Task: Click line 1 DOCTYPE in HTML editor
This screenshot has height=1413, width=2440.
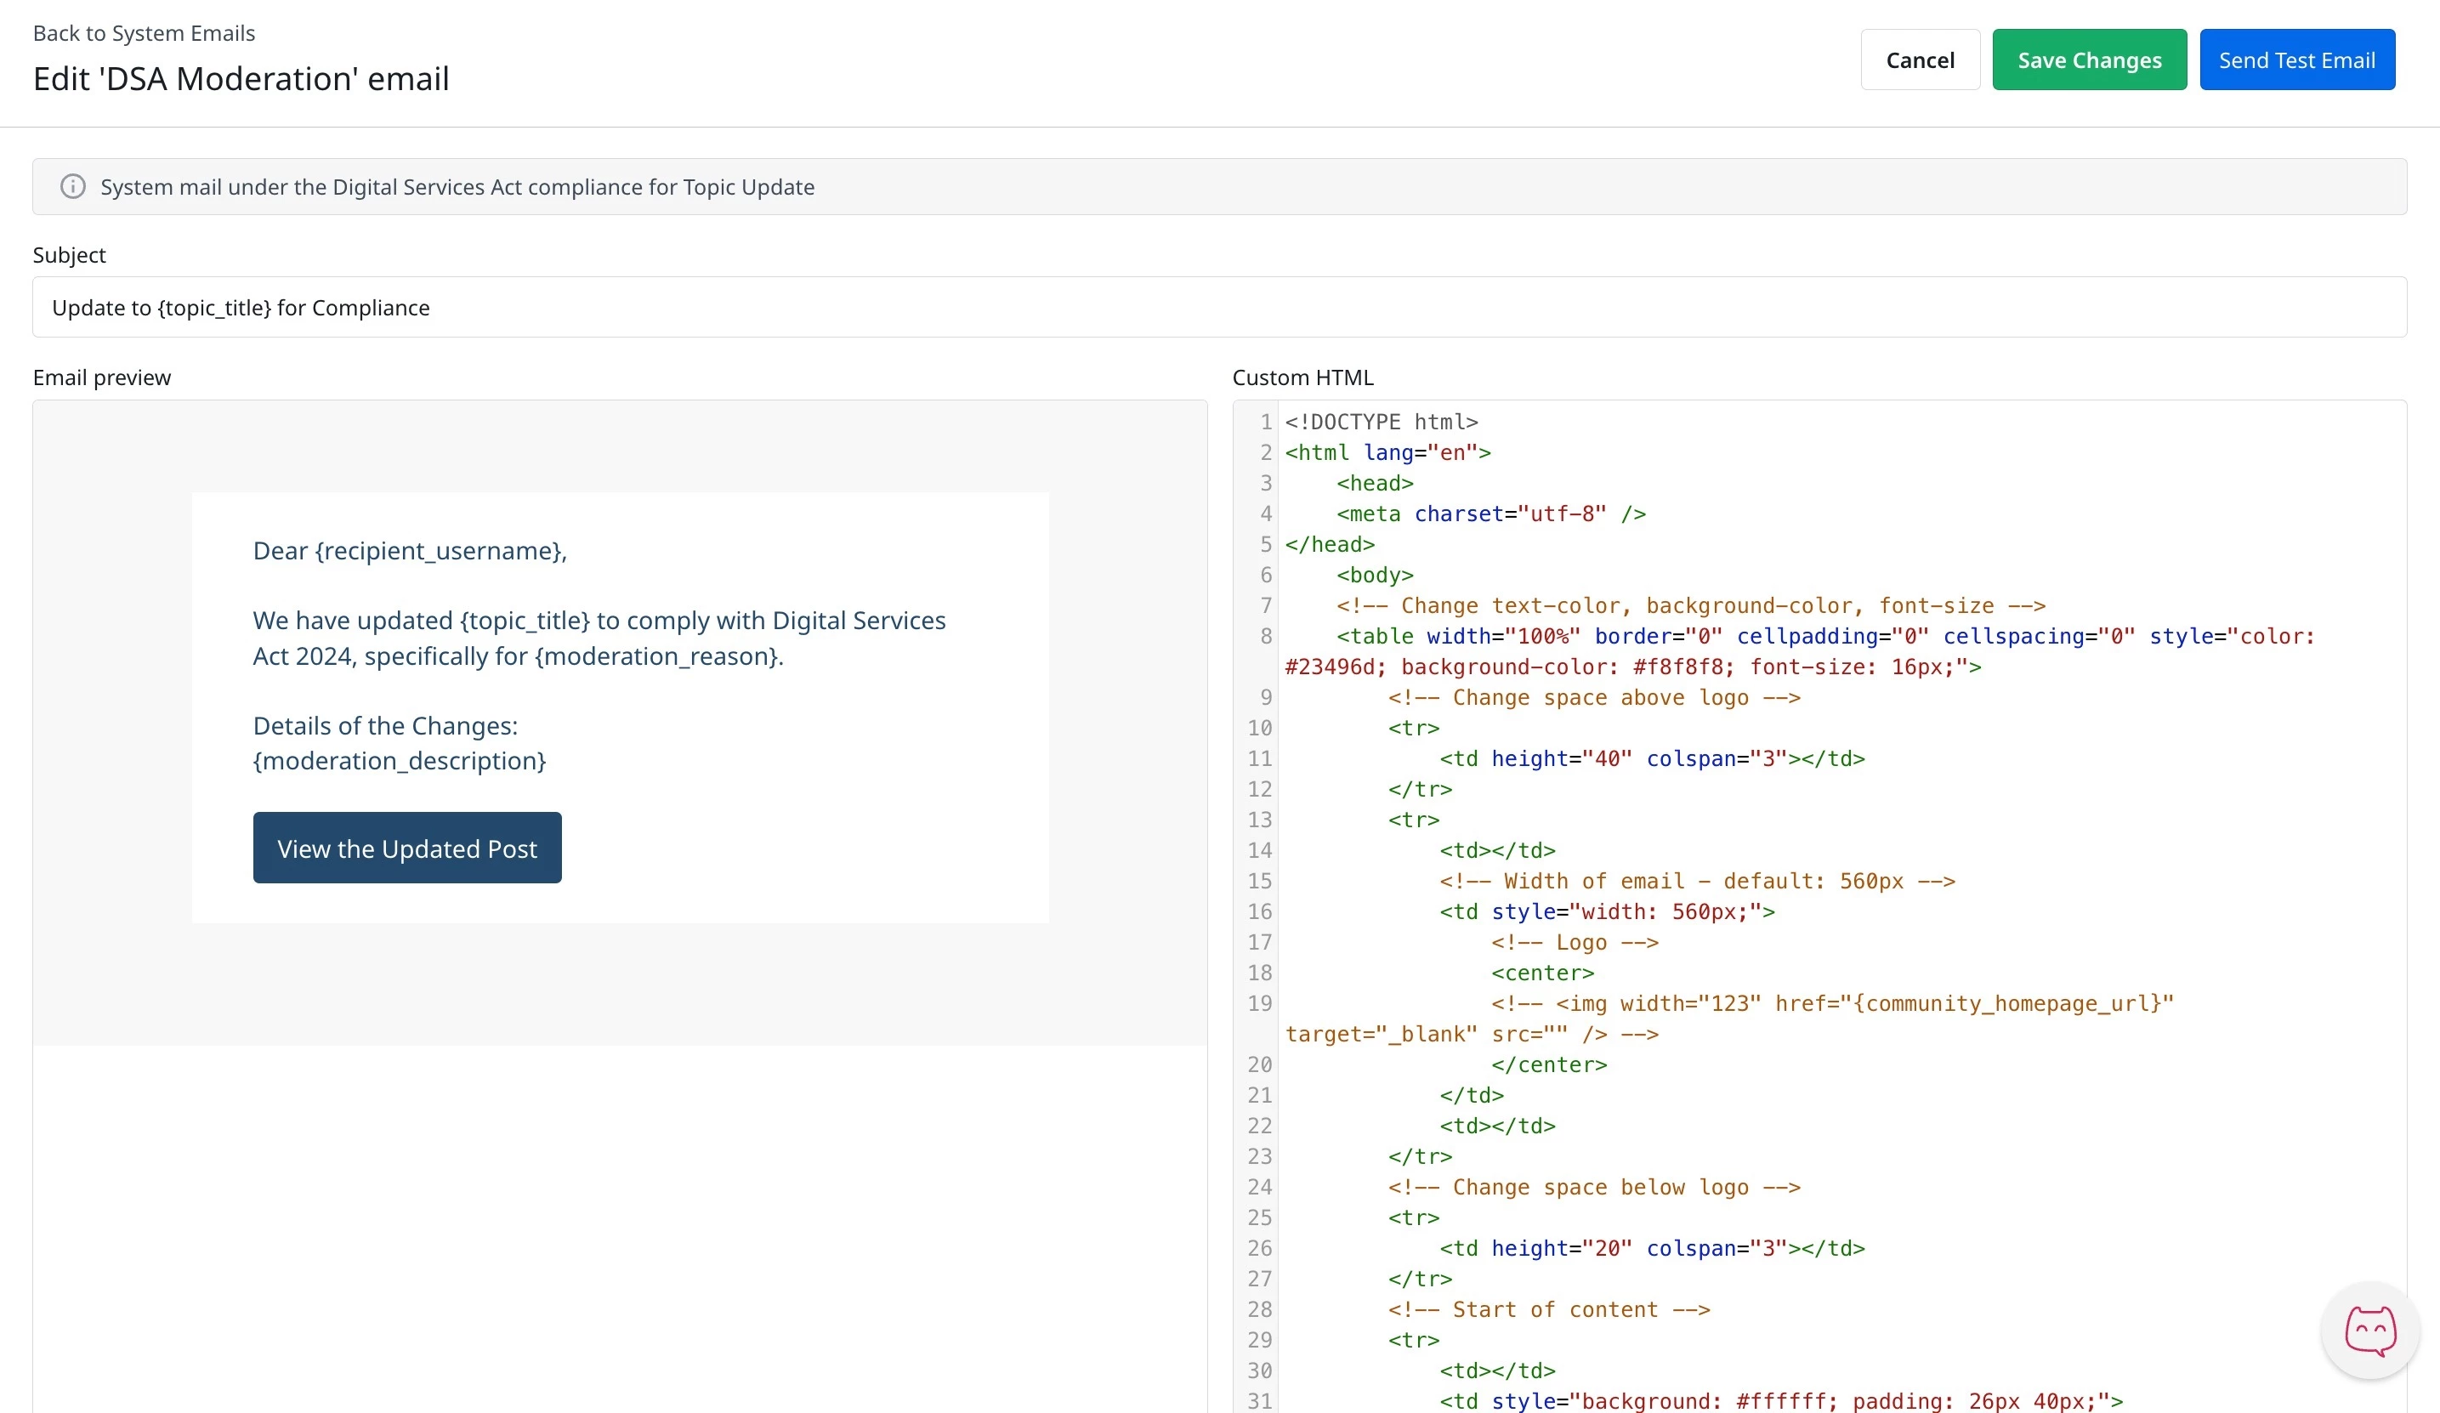Action: coord(1381,423)
